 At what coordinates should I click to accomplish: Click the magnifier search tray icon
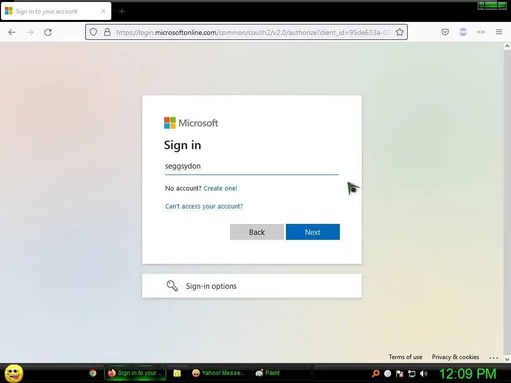pos(376,373)
